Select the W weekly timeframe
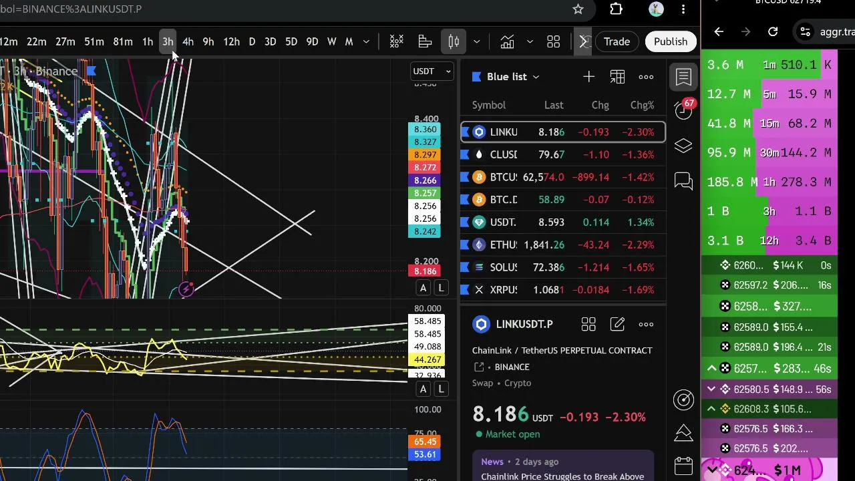855x481 pixels. click(331, 42)
